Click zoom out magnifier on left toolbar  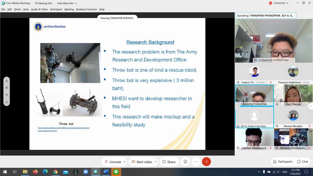[x=7, y=102]
